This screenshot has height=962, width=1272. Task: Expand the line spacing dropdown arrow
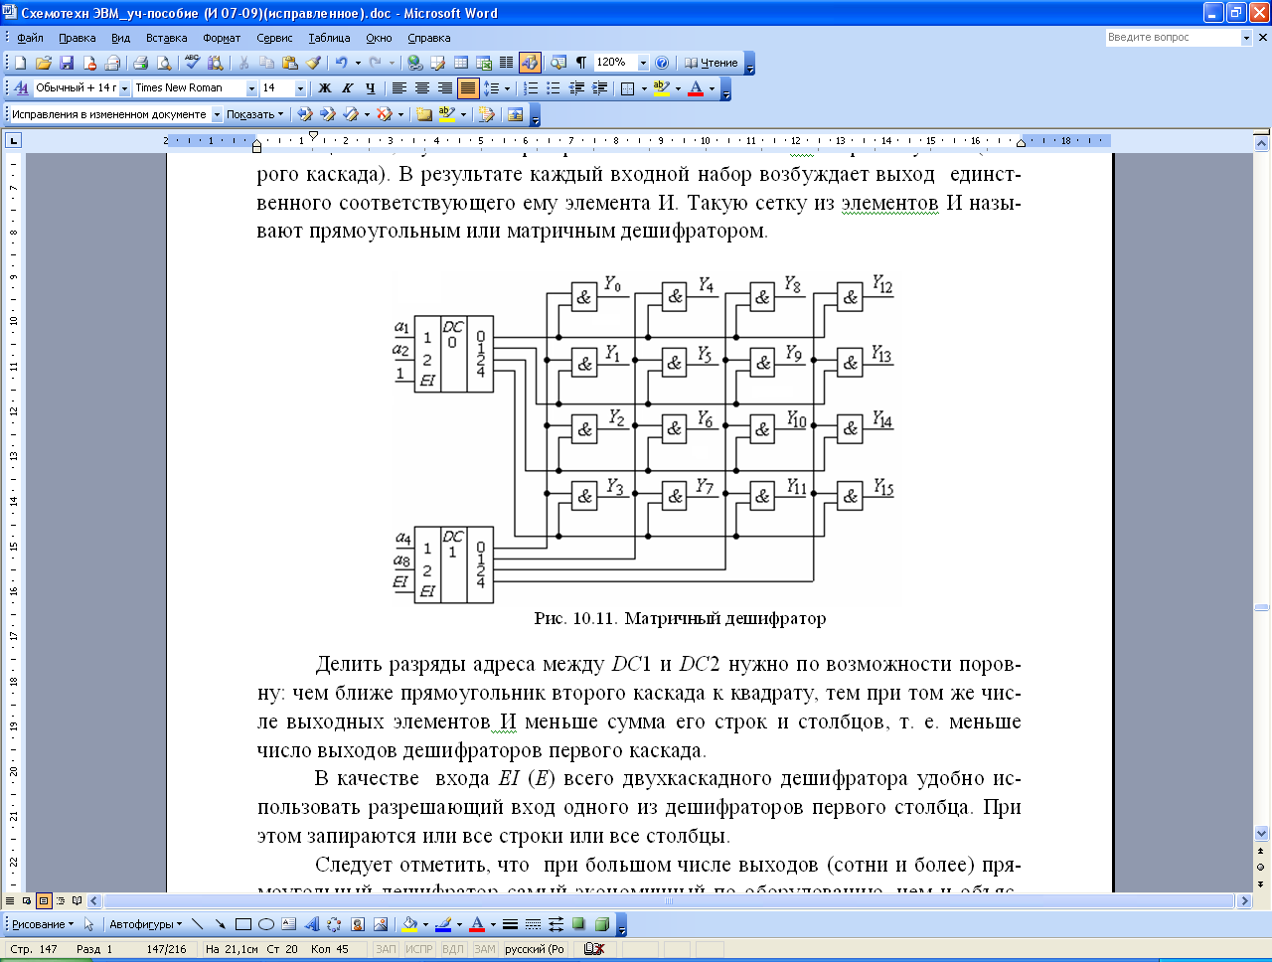click(507, 88)
